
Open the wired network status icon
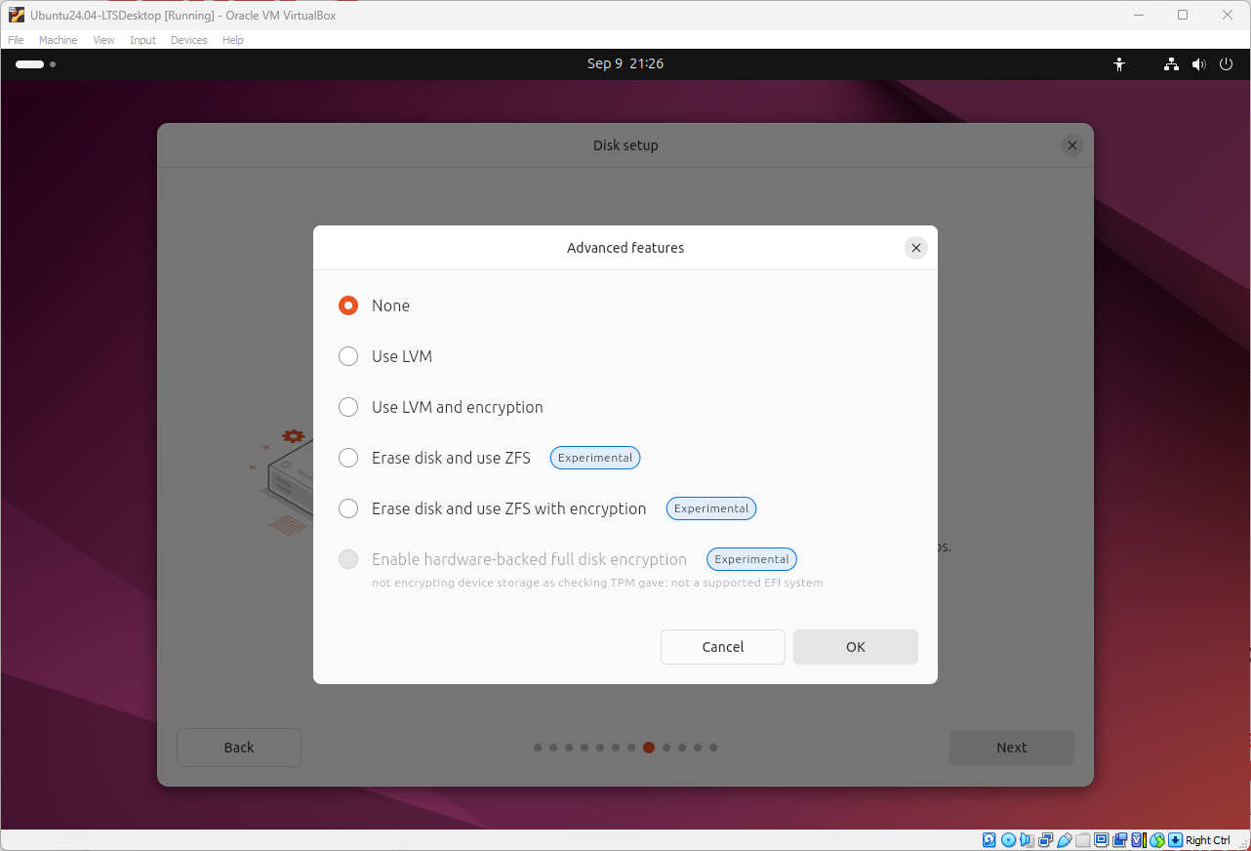pyautogui.click(x=1171, y=64)
